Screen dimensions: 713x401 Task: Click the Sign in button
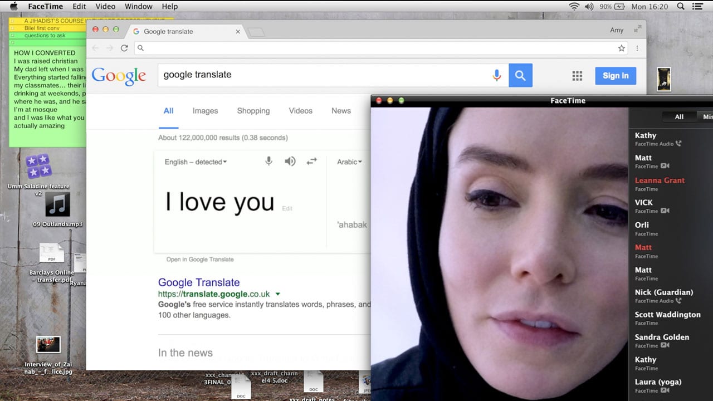(615, 75)
